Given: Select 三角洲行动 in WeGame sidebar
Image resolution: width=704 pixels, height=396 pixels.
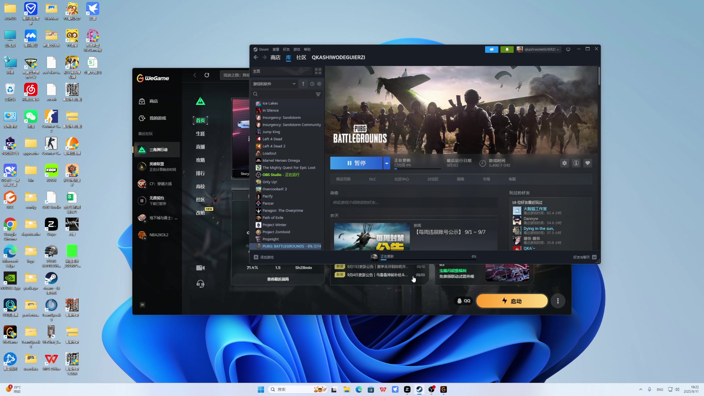Looking at the screenshot, I should [158, 150].
